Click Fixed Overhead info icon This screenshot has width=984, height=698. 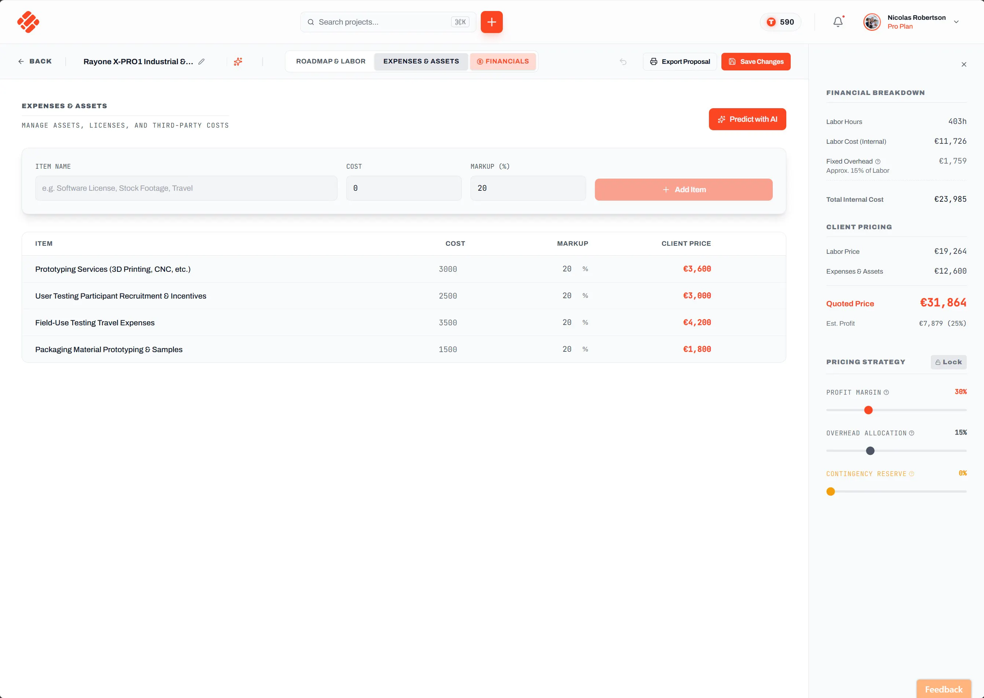point(878,162)
